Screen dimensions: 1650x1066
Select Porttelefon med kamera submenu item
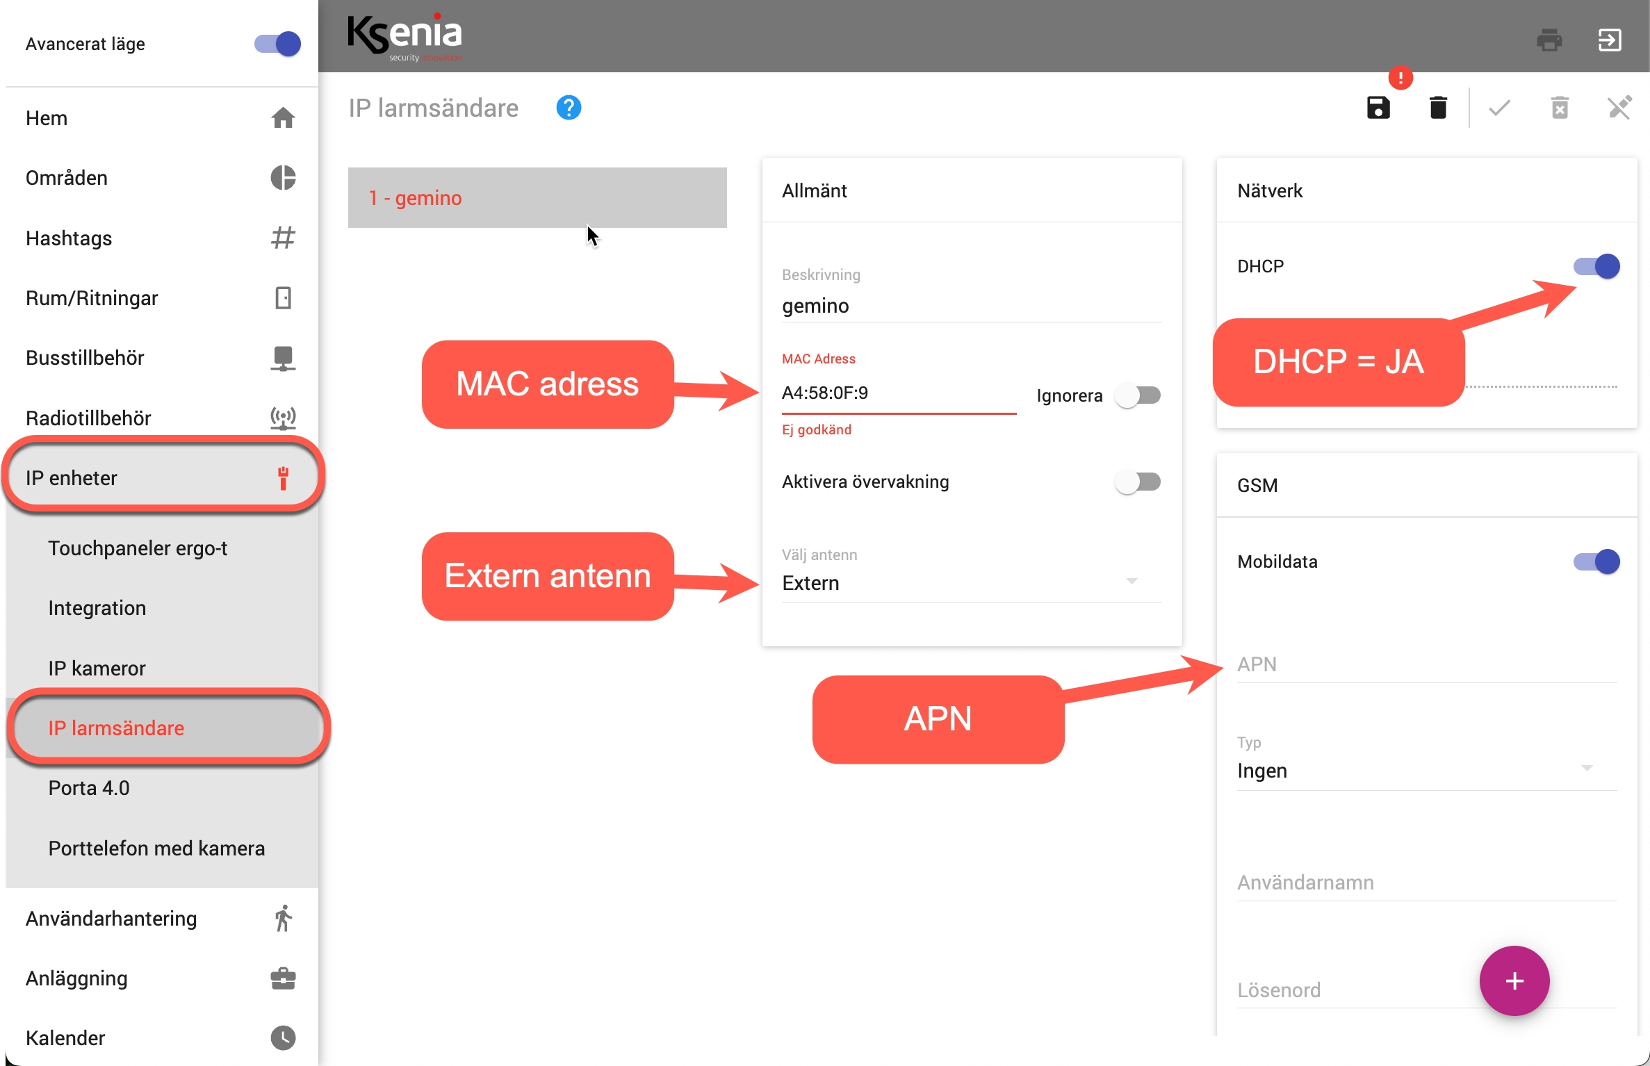[x=161, y=848]
